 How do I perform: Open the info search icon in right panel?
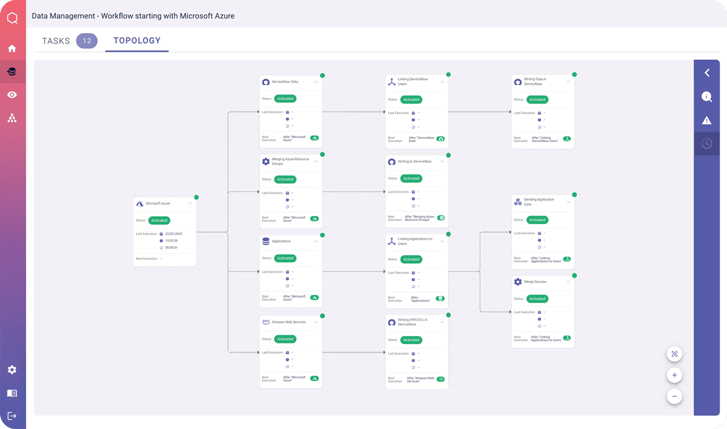pos(707,97)
